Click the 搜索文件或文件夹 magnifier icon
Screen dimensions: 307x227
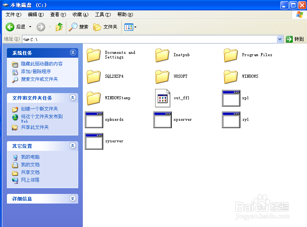coord(15,80)
